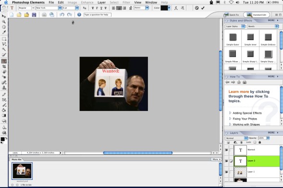
Task: Switch to Standard Edit mode
Action: point(257,15)
